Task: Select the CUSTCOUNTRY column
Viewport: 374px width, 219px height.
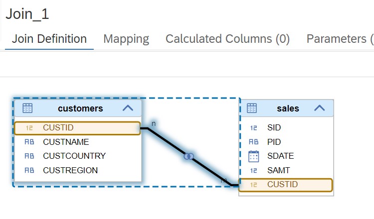Action: [78, 156]
